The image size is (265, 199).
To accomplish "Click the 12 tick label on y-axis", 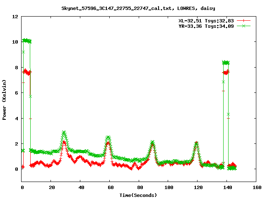I will tap(15, 17).
